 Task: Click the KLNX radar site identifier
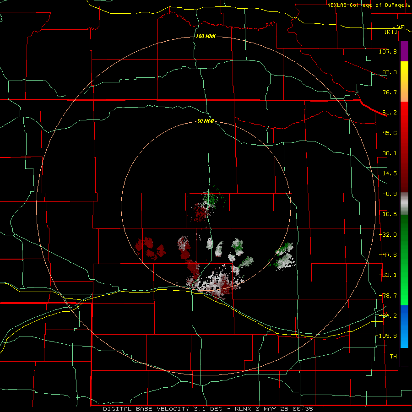pos(243,409)
